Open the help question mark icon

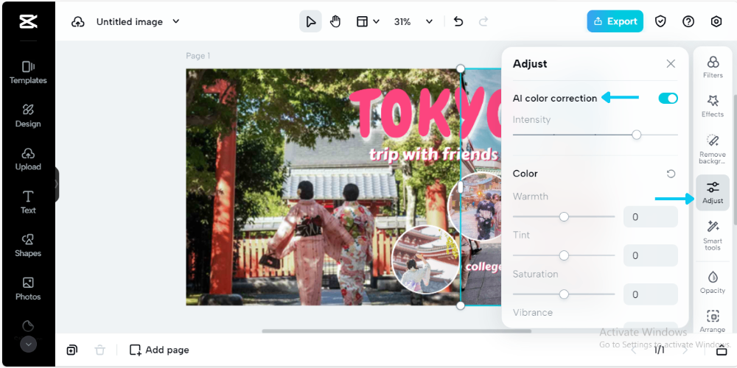click(x=688, y=21)
